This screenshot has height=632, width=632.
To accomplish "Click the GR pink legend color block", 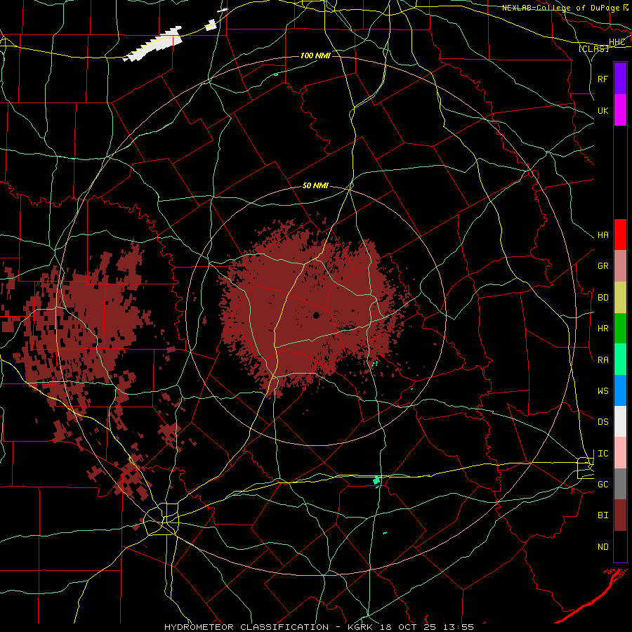I will 620,265.
